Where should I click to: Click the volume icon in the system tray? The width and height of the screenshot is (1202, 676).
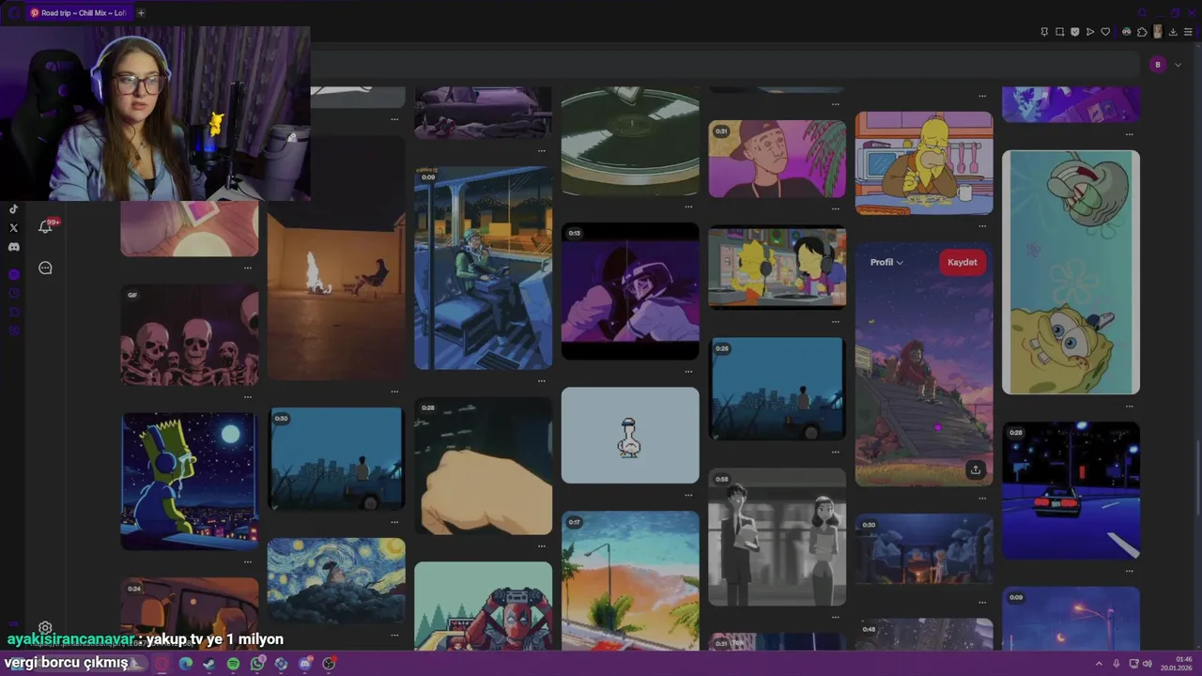click(1148, 664)
